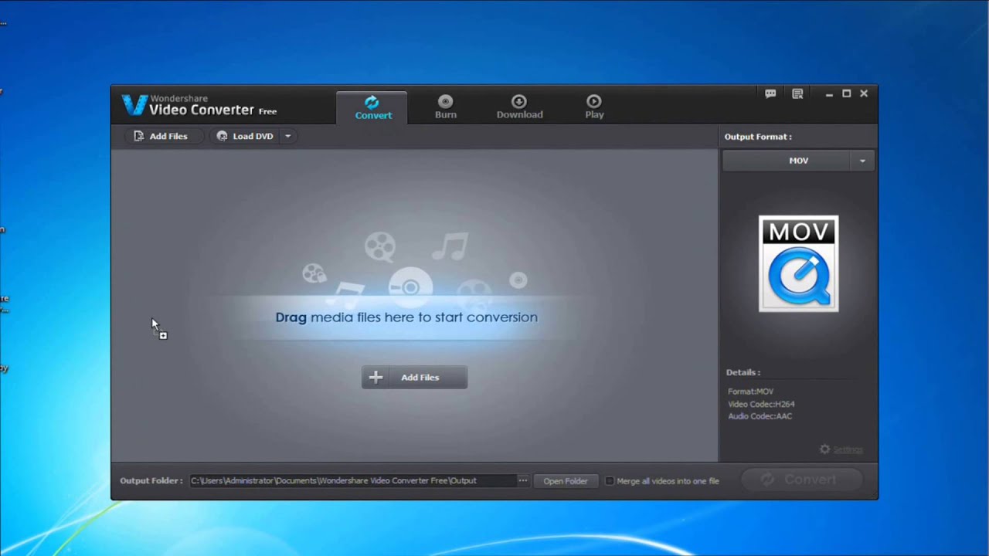
Task: Enable Merge all videos into one file
Action: pyautogui.click(x=610, y=481)
